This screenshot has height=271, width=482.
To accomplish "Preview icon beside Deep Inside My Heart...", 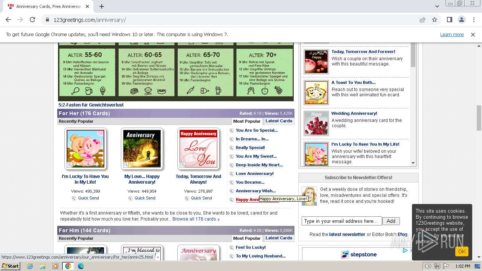I will point(232,165).
